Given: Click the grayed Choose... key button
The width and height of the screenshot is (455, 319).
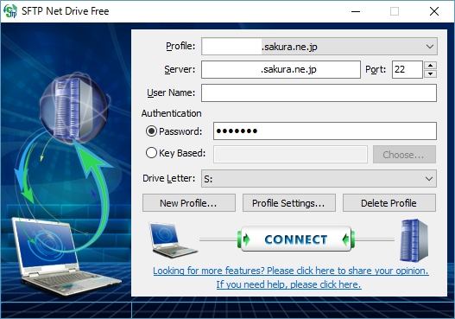Looking at the screenshot, I should click(x=404, y=155).
